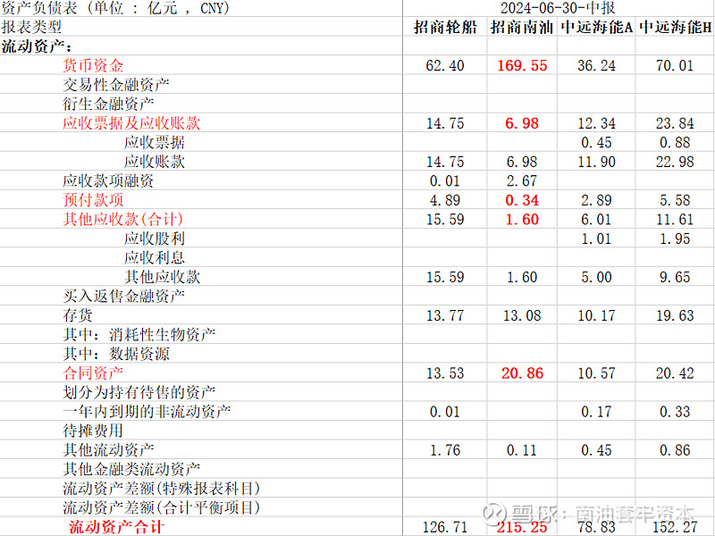The width and height of the screenshot is (715, 536).
Task: Select the value 11.61
Action: point(675,219)
